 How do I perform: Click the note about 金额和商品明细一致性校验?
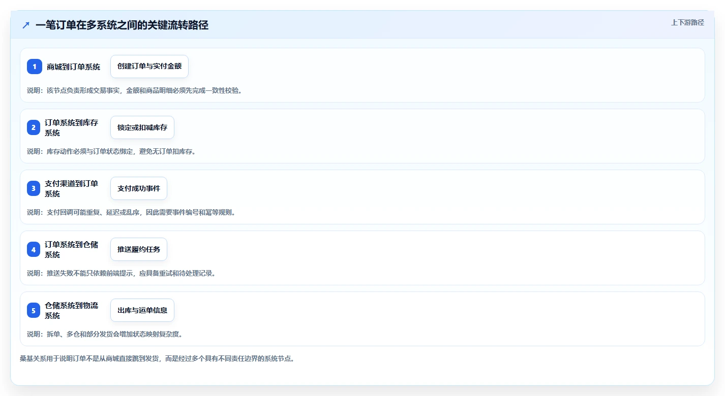pyautogui.click(x=135, y=90)
